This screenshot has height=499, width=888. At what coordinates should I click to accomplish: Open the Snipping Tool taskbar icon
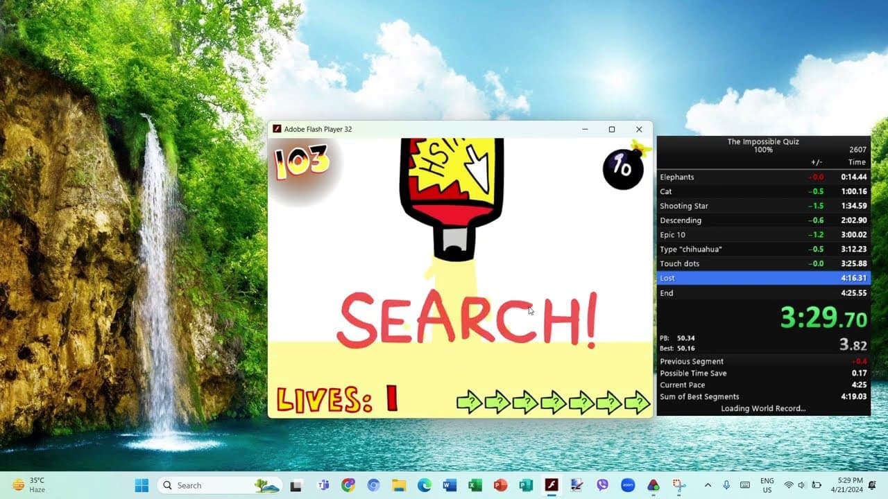pyautogui.click(x=678, y=485)
